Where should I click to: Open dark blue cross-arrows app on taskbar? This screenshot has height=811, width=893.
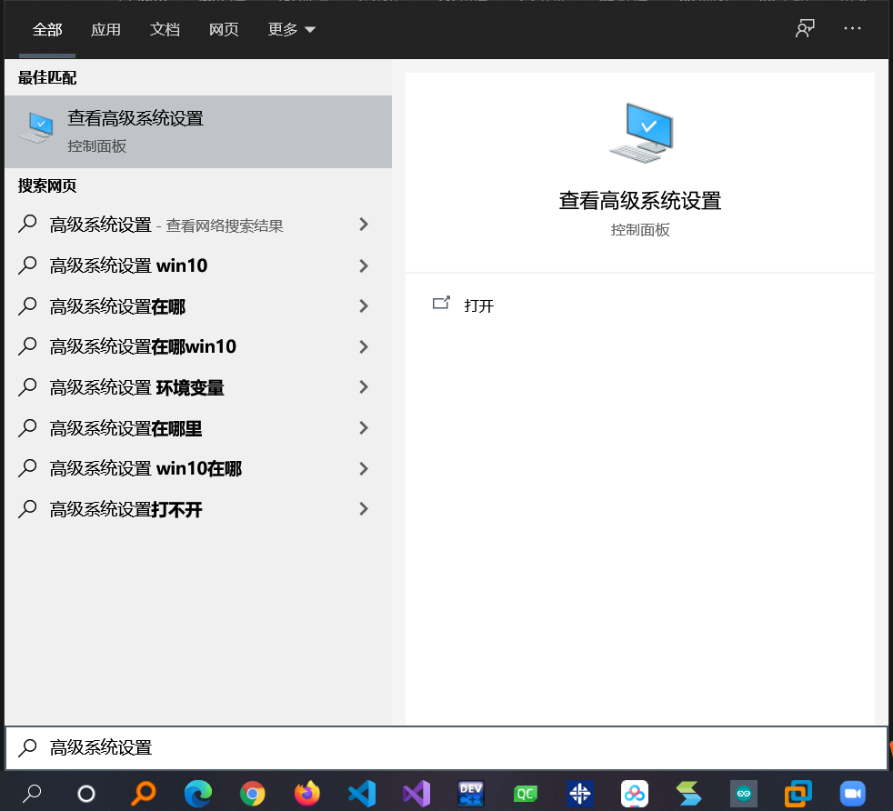[x=580, y=794]
